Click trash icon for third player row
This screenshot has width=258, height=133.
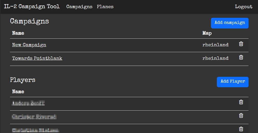pos(241,129)
